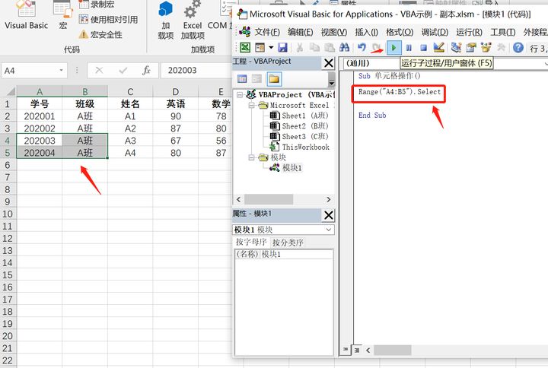Open Insert object dropdown arrow in toolbar
The image size is (548, 368).
[271, 47]
